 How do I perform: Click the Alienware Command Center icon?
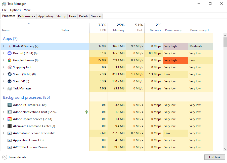pyautogui.click(x=10, y=126)
